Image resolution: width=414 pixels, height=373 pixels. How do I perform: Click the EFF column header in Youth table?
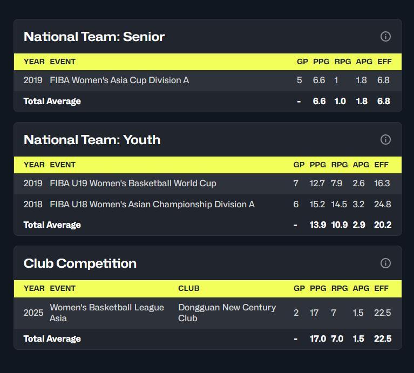coord(381,165)
